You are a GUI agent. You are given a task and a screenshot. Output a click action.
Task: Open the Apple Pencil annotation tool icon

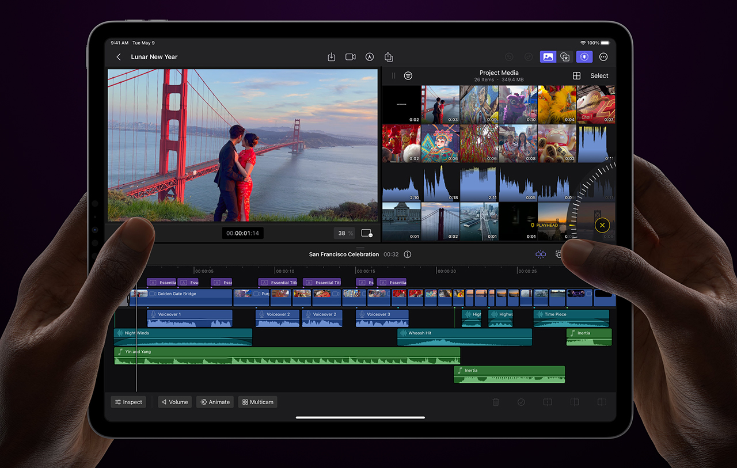(x=369, y=57)
